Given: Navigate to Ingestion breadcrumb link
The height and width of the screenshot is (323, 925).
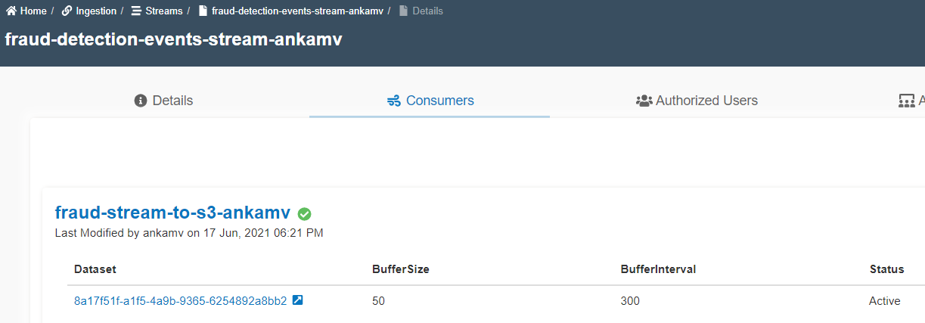Looking at the screenshot, I should point(96,11).
